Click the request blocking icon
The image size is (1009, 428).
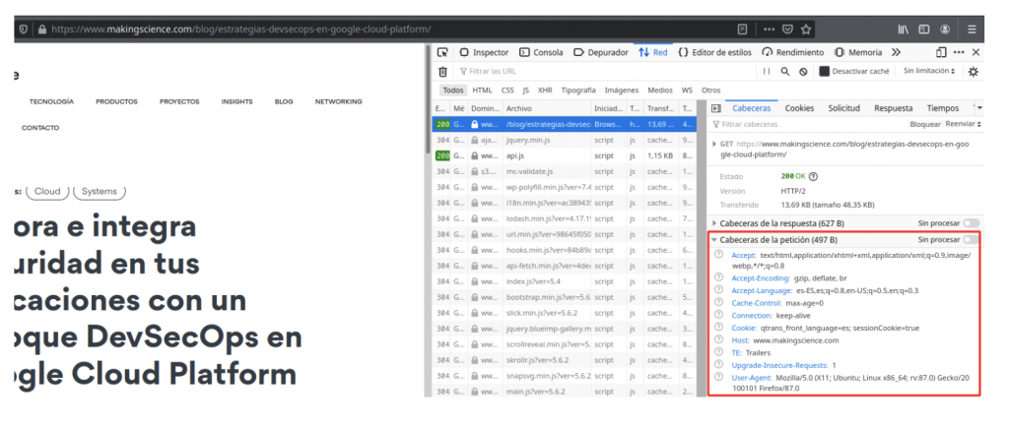click(x=803, y=72)
